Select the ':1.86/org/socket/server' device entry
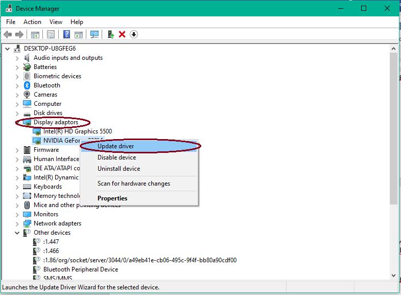This screenshot has height=295, width=401. tap(139, 260)
